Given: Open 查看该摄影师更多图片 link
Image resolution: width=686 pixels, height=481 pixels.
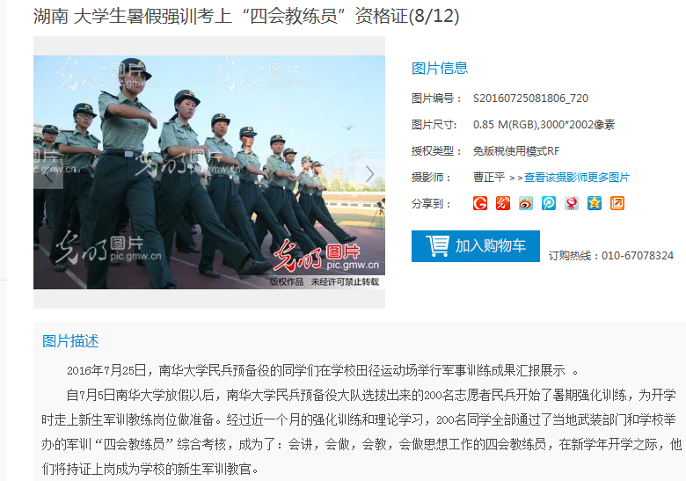Looking at the screenshot, I should pyautogui.click(x=577, y=178).
